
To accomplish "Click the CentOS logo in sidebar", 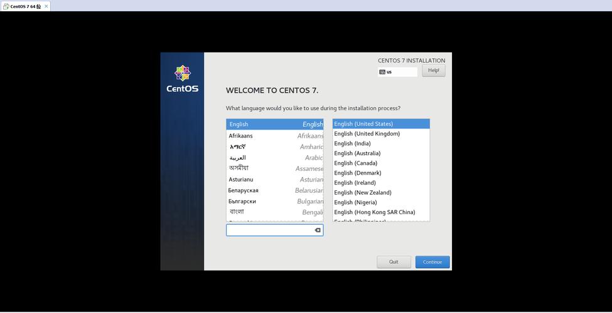I will pos(182,79).
